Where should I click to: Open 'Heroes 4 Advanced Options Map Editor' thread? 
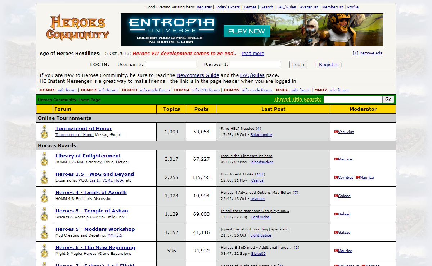coord(256,193)
